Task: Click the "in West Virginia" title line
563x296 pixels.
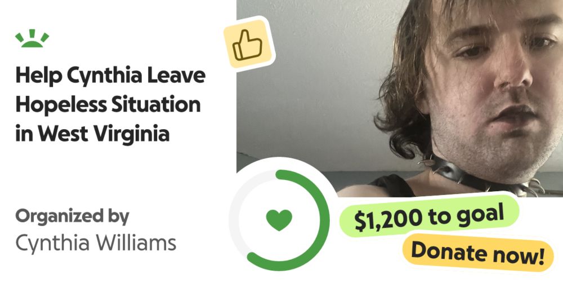Action: click(92, 134)
